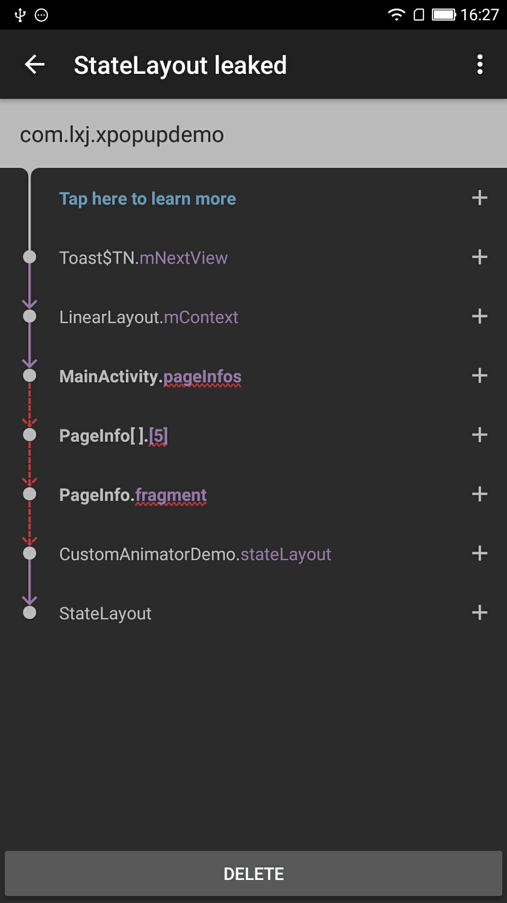This screenshot has height=903, width=507.
Task: Select the com.lxj.xpopupdemo package header
Action: (x=122, y=135)
